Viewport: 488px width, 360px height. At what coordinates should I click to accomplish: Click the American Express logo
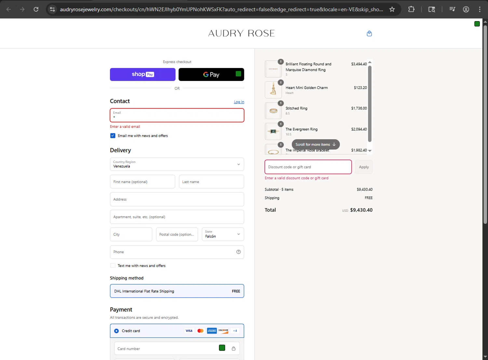212,331
